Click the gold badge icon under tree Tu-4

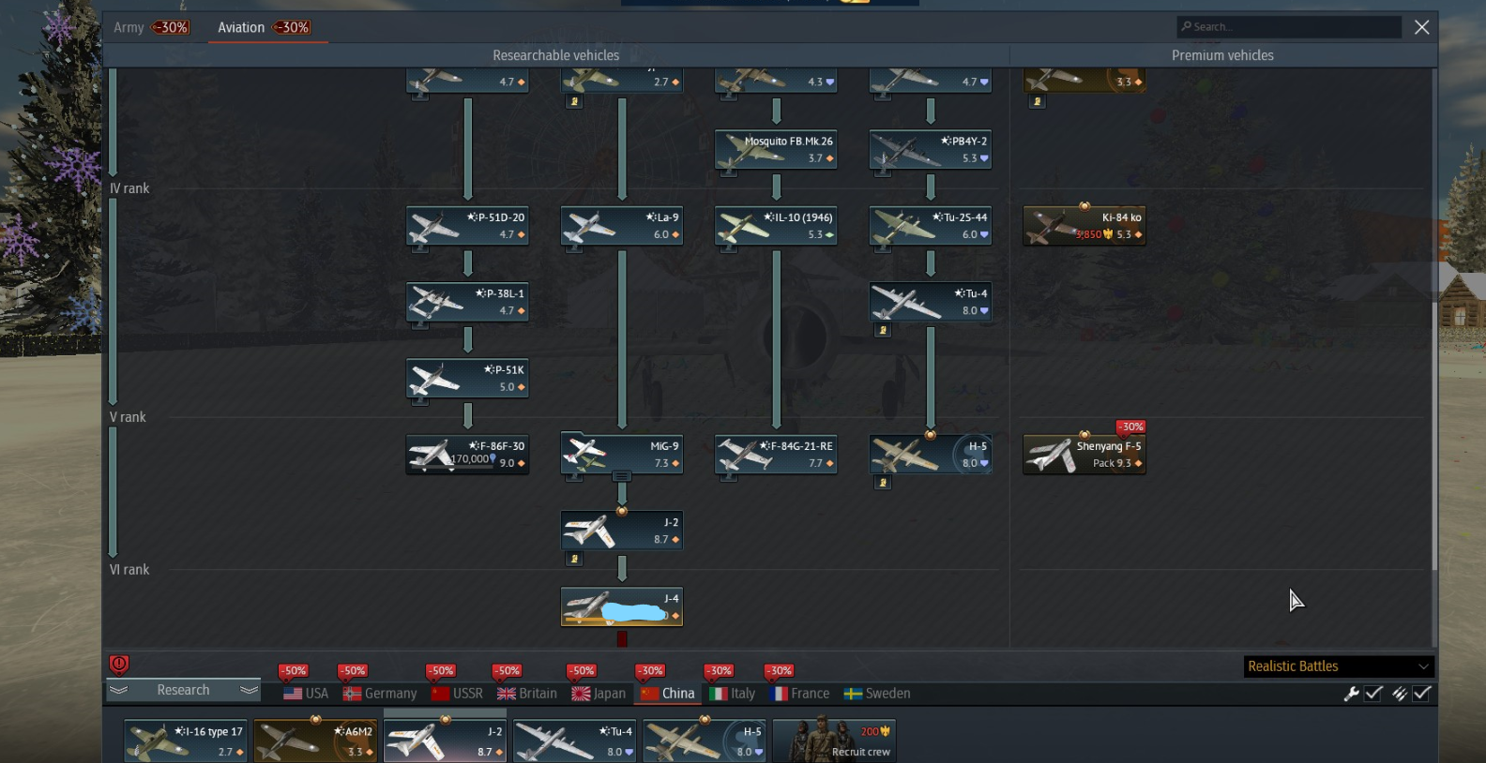click(883, 330)
